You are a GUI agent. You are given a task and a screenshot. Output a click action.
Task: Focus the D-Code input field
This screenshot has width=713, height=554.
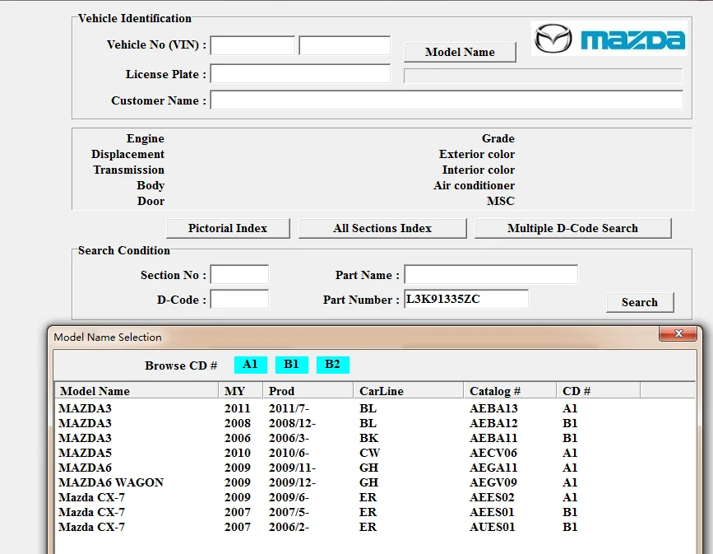[239, 300]
